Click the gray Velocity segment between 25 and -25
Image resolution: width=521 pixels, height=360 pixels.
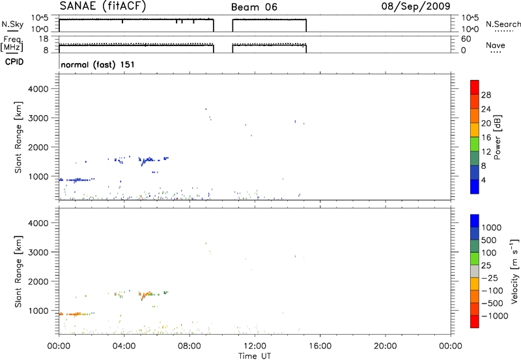coord(475,271)
